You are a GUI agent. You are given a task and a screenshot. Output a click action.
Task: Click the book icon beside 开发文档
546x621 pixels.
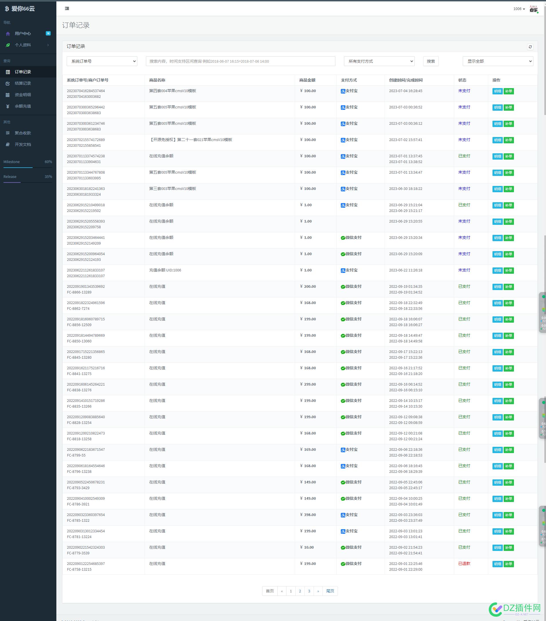[8, 144]
